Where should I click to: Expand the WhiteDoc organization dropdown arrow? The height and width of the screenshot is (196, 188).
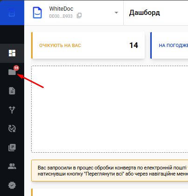(x=116, y=13)
